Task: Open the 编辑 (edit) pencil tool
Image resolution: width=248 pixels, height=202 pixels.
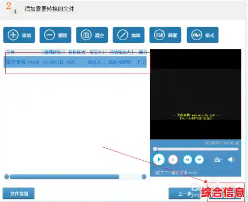Action: click(129, 35)
